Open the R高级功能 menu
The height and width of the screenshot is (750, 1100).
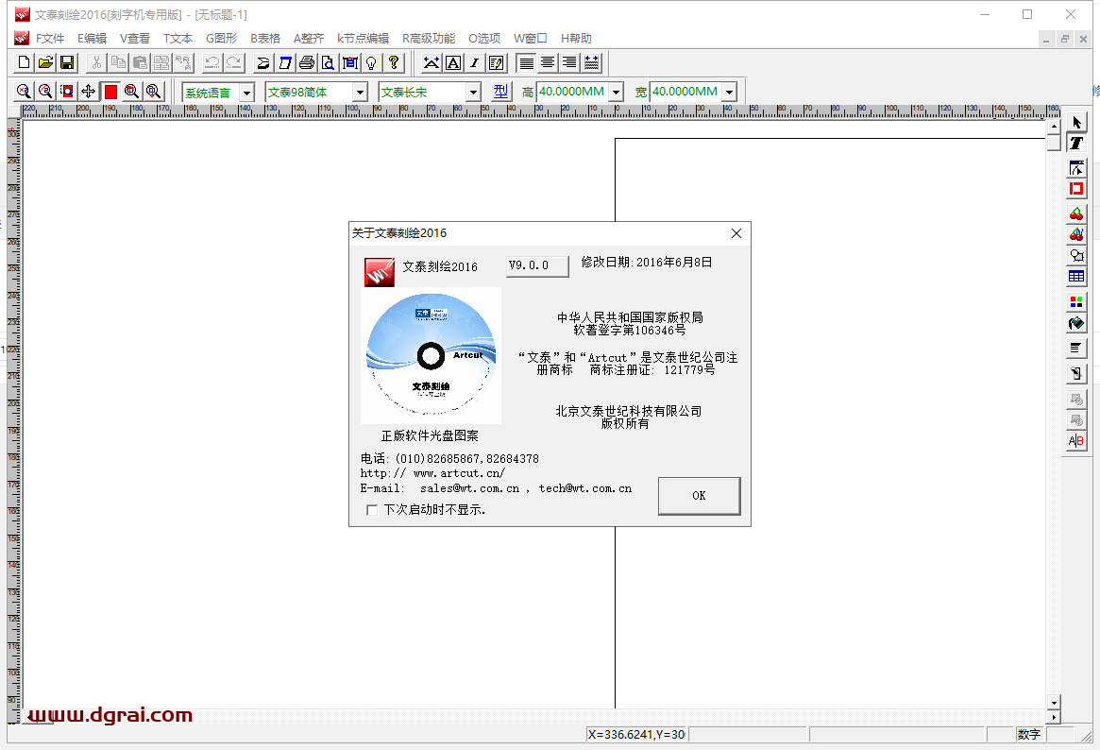pos(429,39)
